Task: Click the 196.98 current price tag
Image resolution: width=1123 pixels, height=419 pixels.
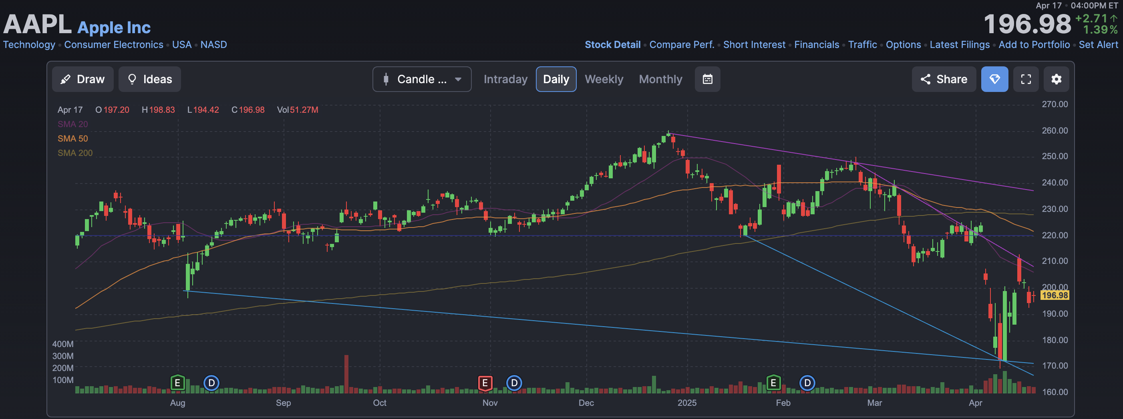Action: point(1055,295)
